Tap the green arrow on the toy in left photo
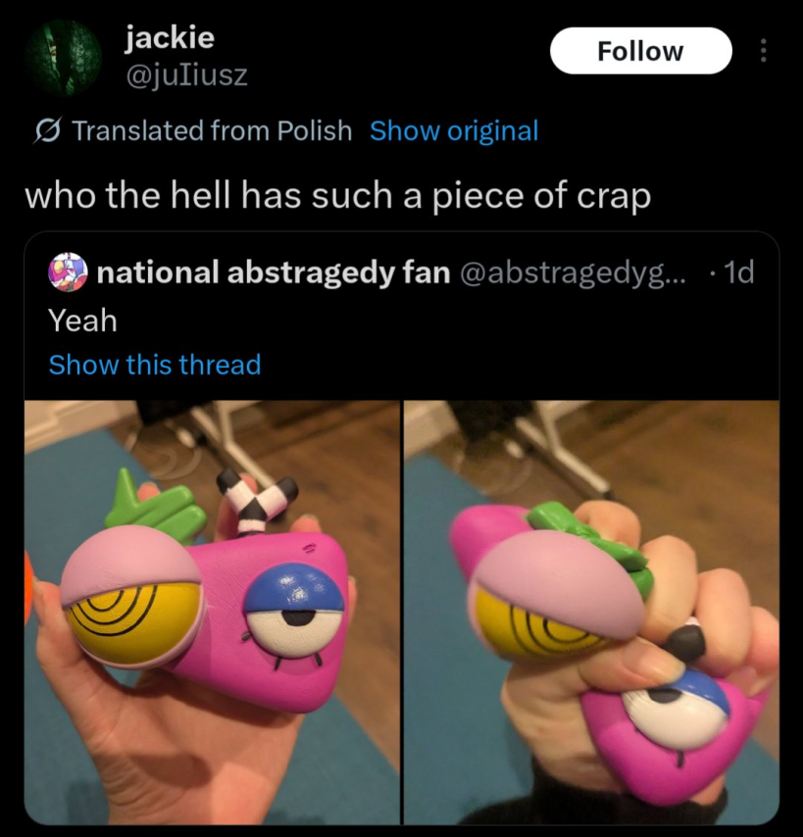The image size is (803, 837). [156, 505]
